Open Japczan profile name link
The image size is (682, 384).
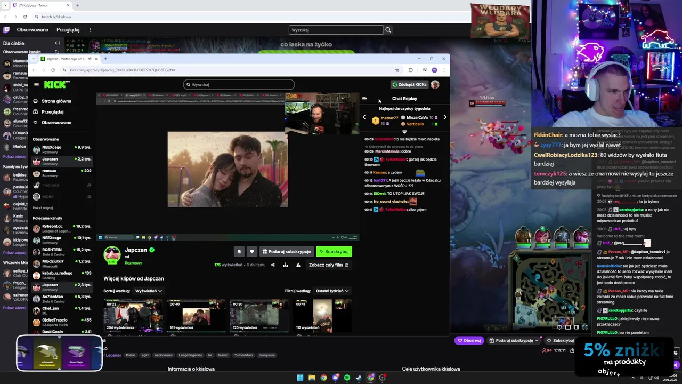(x=135, y=250)
